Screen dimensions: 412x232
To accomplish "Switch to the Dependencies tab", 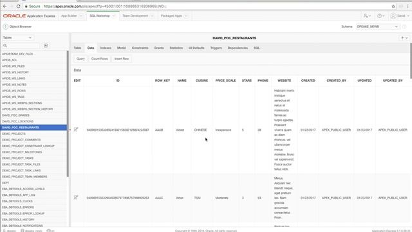I will (x=238, y=48).
